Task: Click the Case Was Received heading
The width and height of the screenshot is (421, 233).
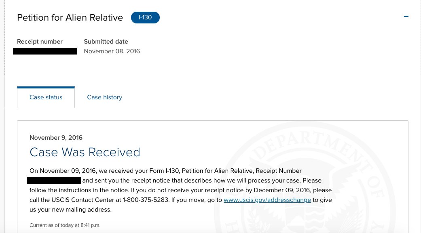Action: (85, 152)
